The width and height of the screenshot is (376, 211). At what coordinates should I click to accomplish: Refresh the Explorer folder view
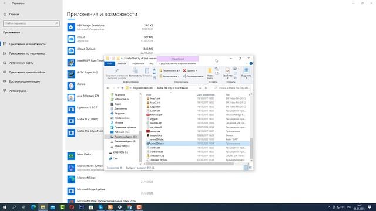206,88
